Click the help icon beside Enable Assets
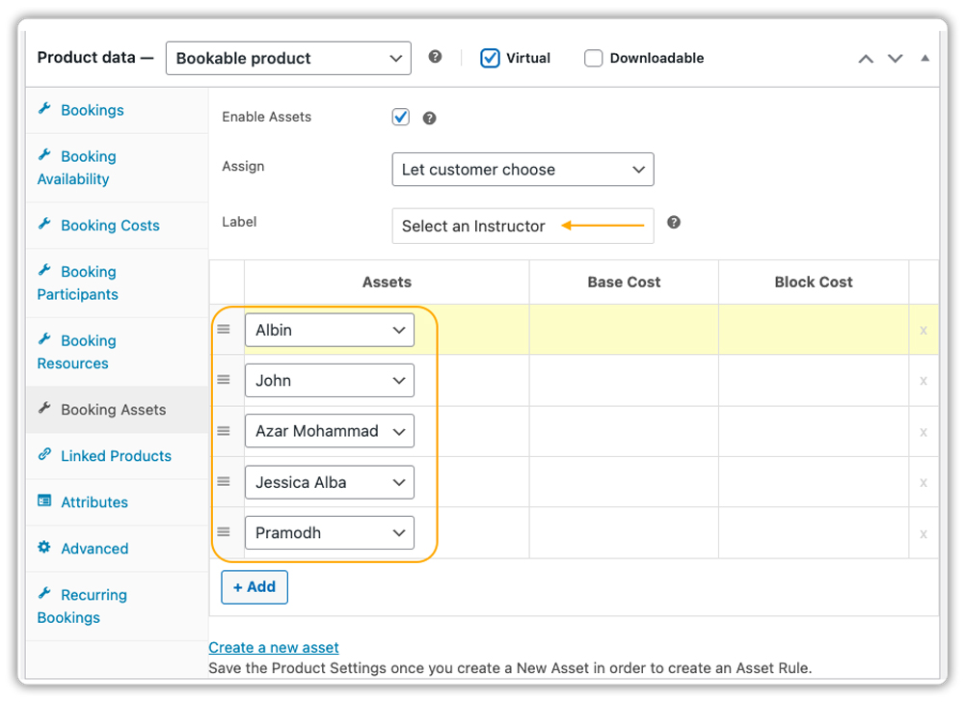The width and height of the screenshot is (964, 702). [x=430, y=119]
